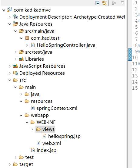Image resolution: width=140 pixels, height=168 pixels.
Task: Collapse the views folder node
Action: [33, 129]
